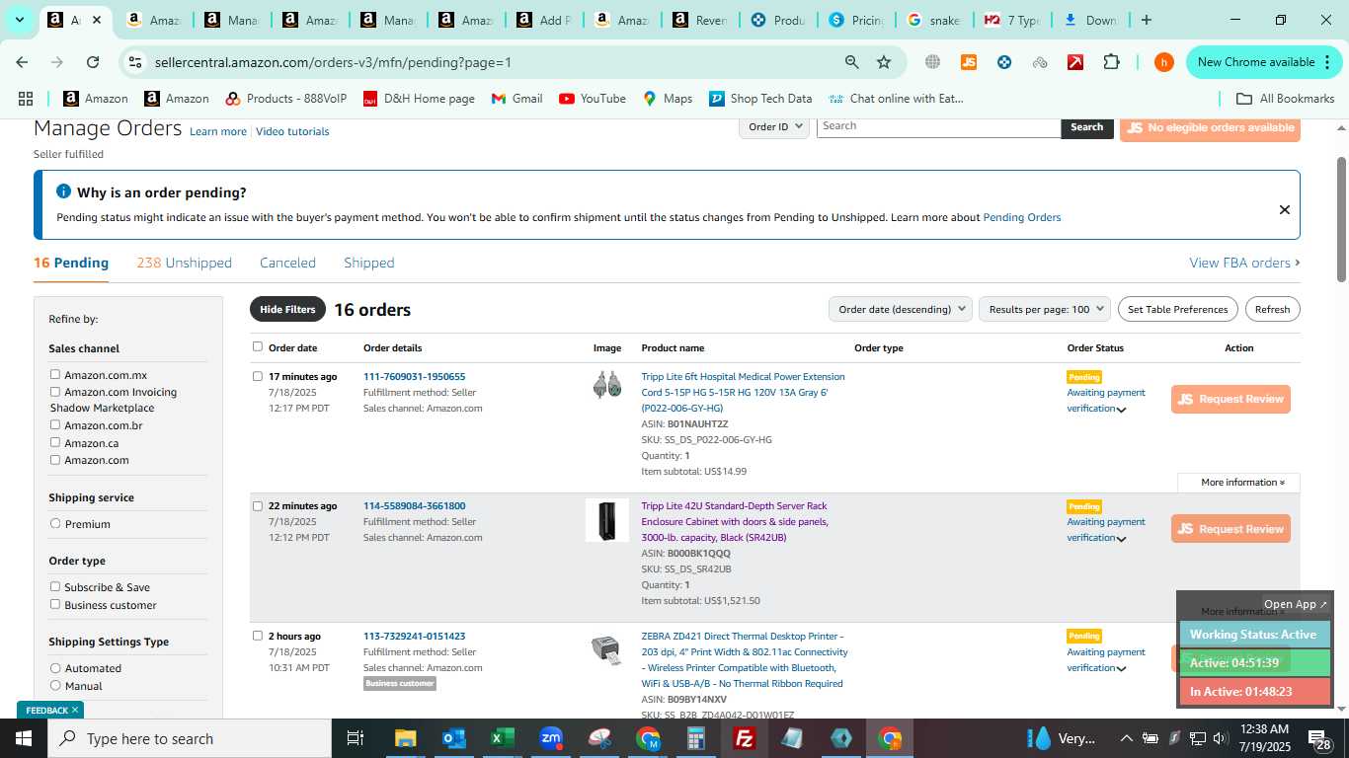1349x758 pixels.
Task: Check the Amazon.com.br sales channel
Action: [55, 424]
